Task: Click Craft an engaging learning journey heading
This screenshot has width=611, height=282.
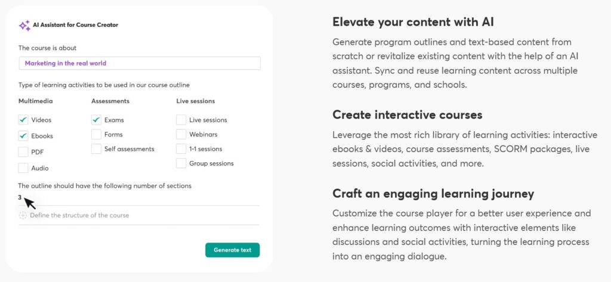Action: 433,194
